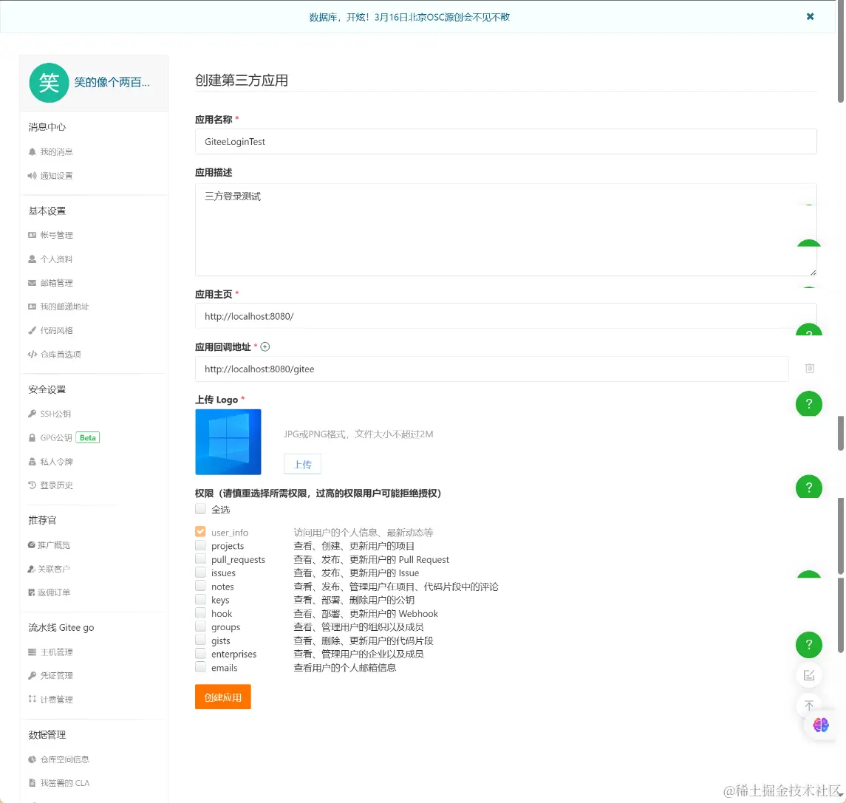Image resolution: width=846 pixels, height=803 pixels.
Task: Delete callback address with trash icon
Action: tap(809, 369)
